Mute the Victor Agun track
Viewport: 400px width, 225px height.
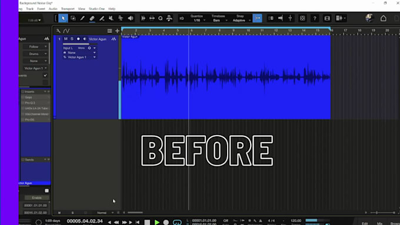(x=66, y=39)
